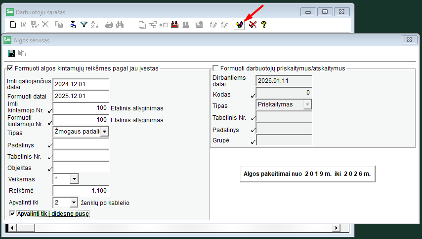
Task: Enable Formuoti darbuotojų priskaitymus/atskaitymus checkbox
Action: click(x=215, y=68)
